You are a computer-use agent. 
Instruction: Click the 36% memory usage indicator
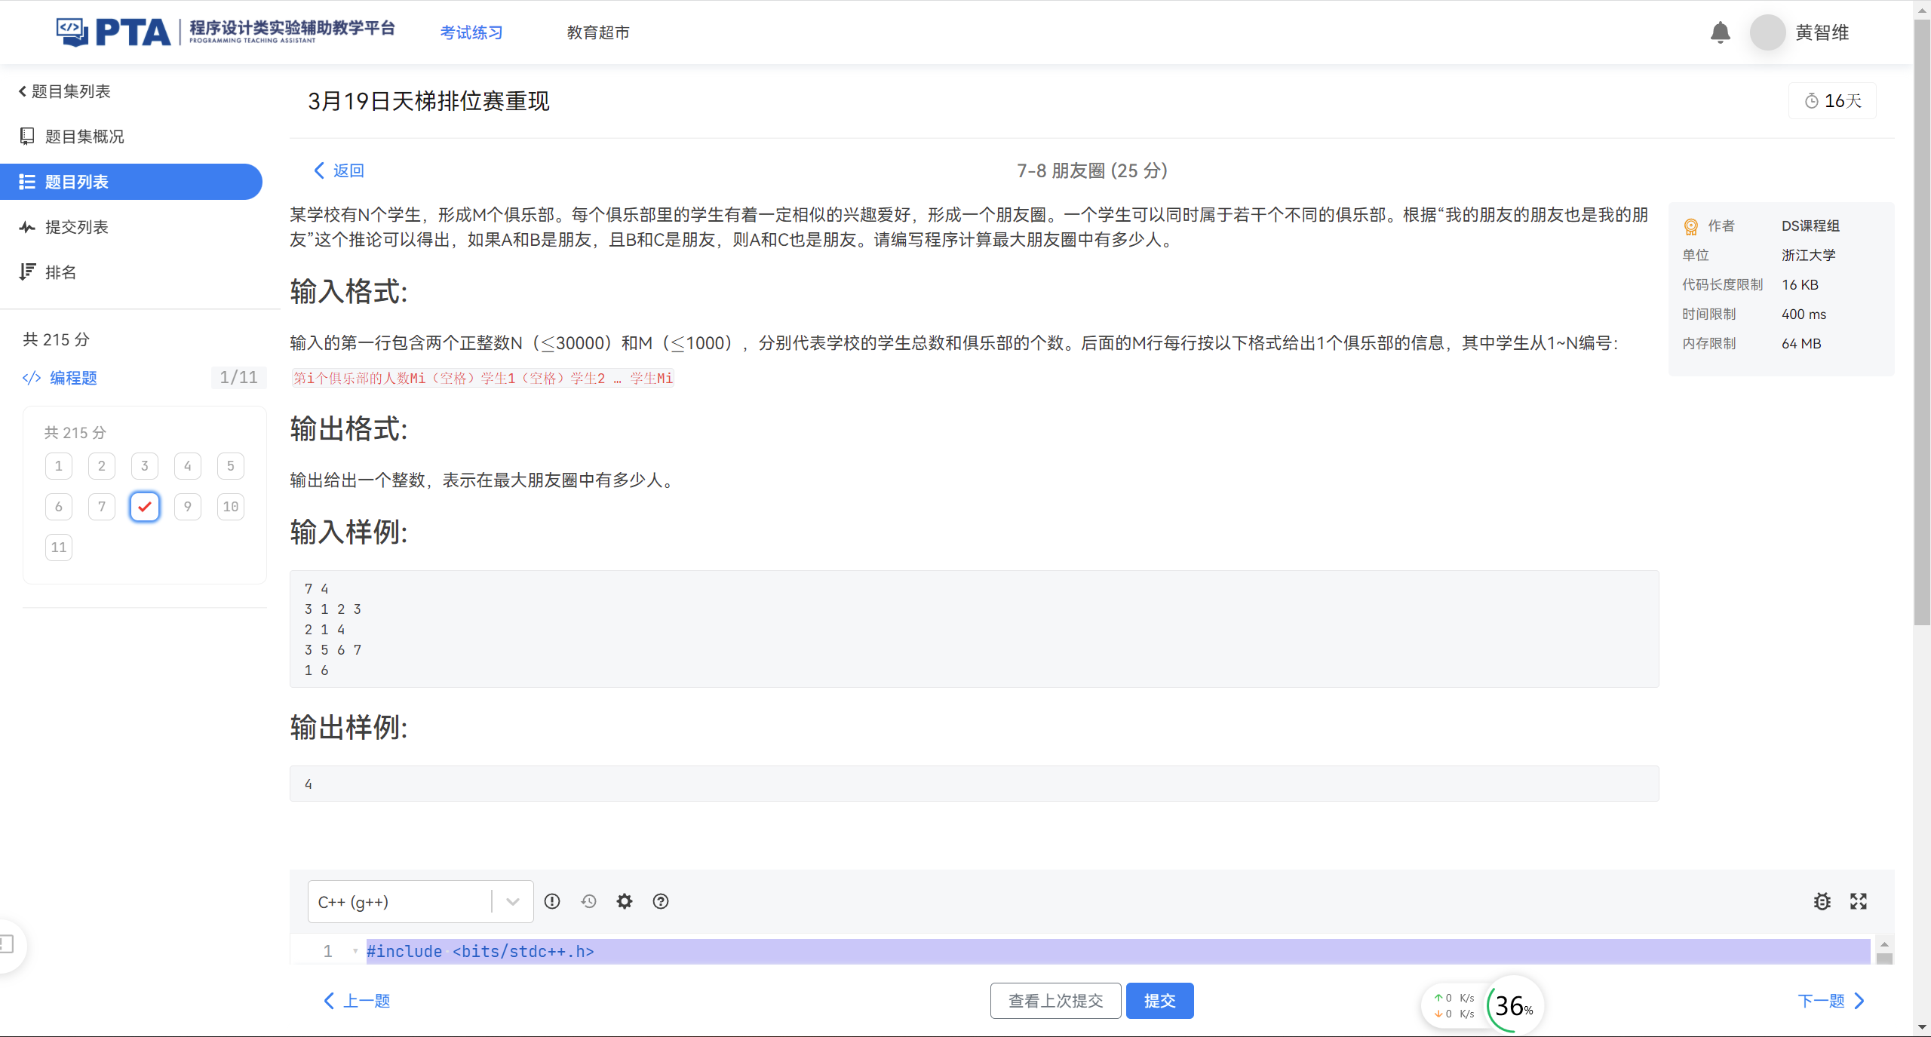1515,1005
